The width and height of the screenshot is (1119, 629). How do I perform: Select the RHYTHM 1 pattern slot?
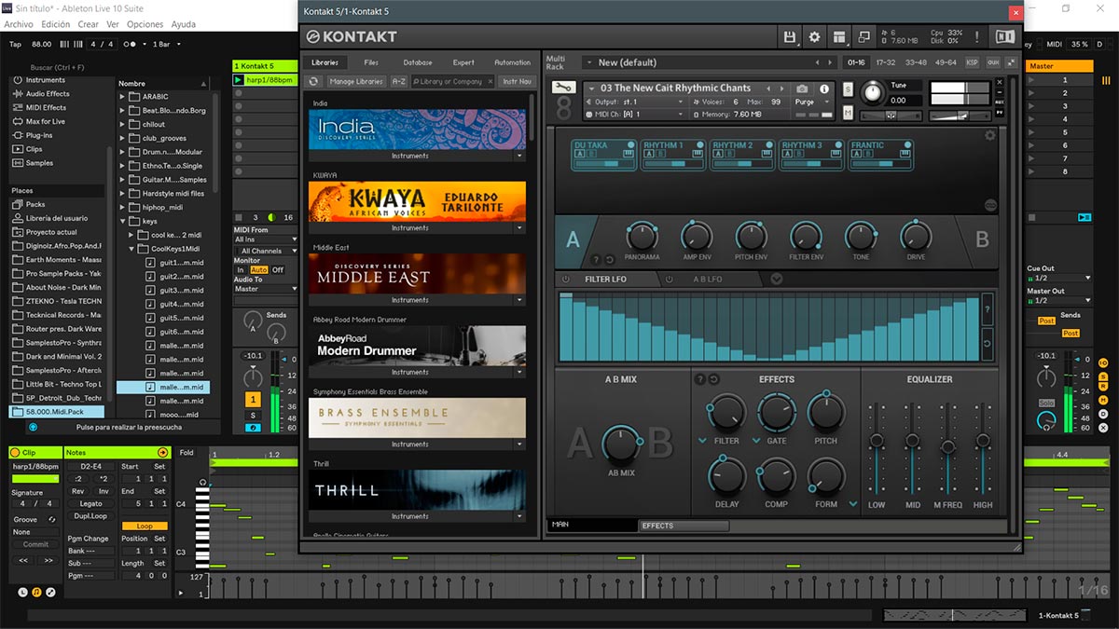[674, 155]
